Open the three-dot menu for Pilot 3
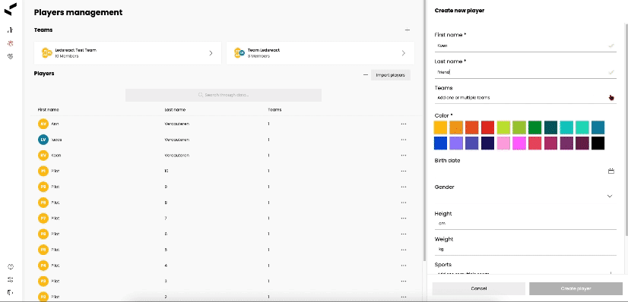This screenshot has height=302, width=628. click(403, 282)
